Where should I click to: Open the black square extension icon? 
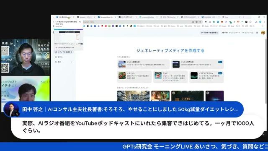[246, 22]
